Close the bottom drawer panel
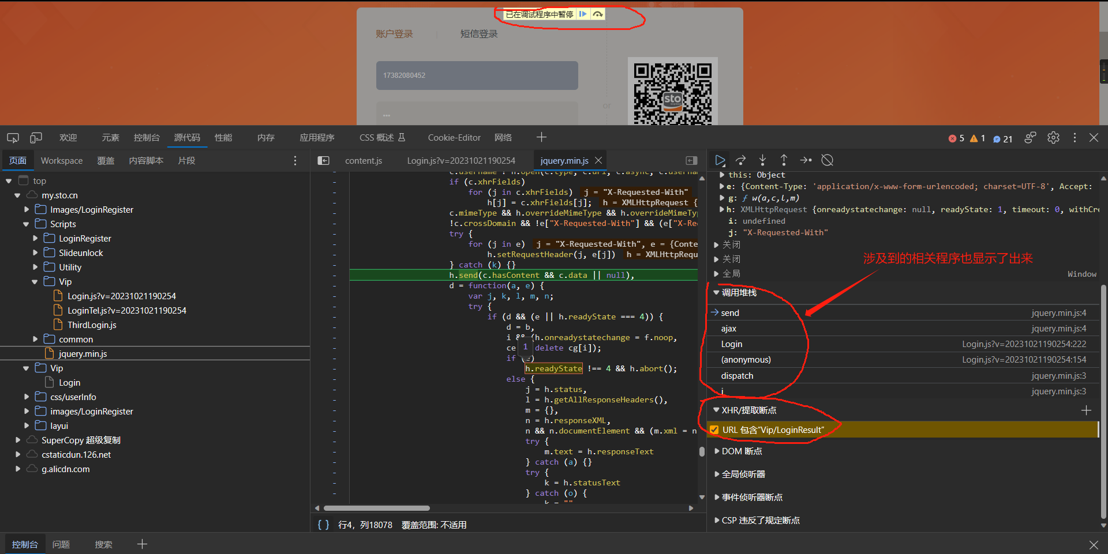The width and height of the screenshot is (1108, 554). click(1094, 545)
